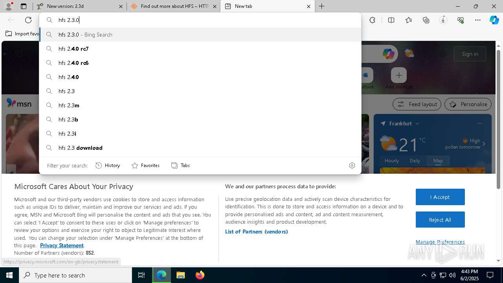Open a new tab with the plus button
This screenshot has height=283, width=503.
[x=321, y=6]
